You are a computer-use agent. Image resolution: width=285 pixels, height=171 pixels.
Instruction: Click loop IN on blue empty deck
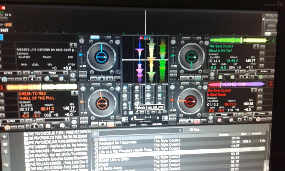coord(26,73)
